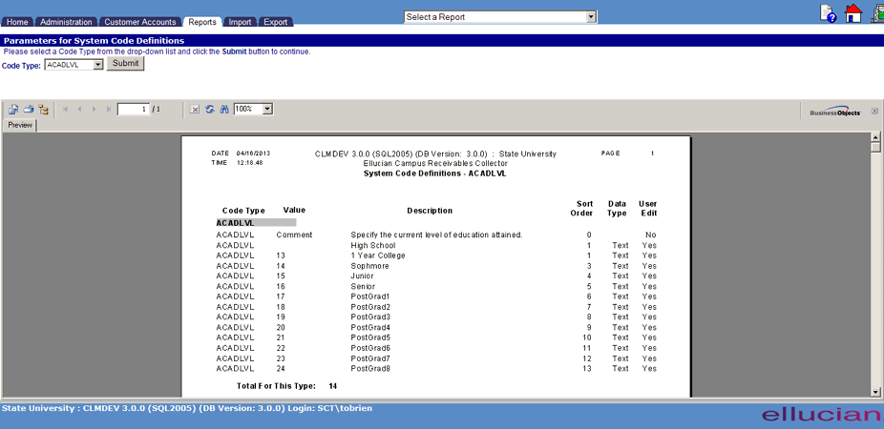Click the Description column header
Viewport: 884px width, 429px height.
[x=430, y=211]
